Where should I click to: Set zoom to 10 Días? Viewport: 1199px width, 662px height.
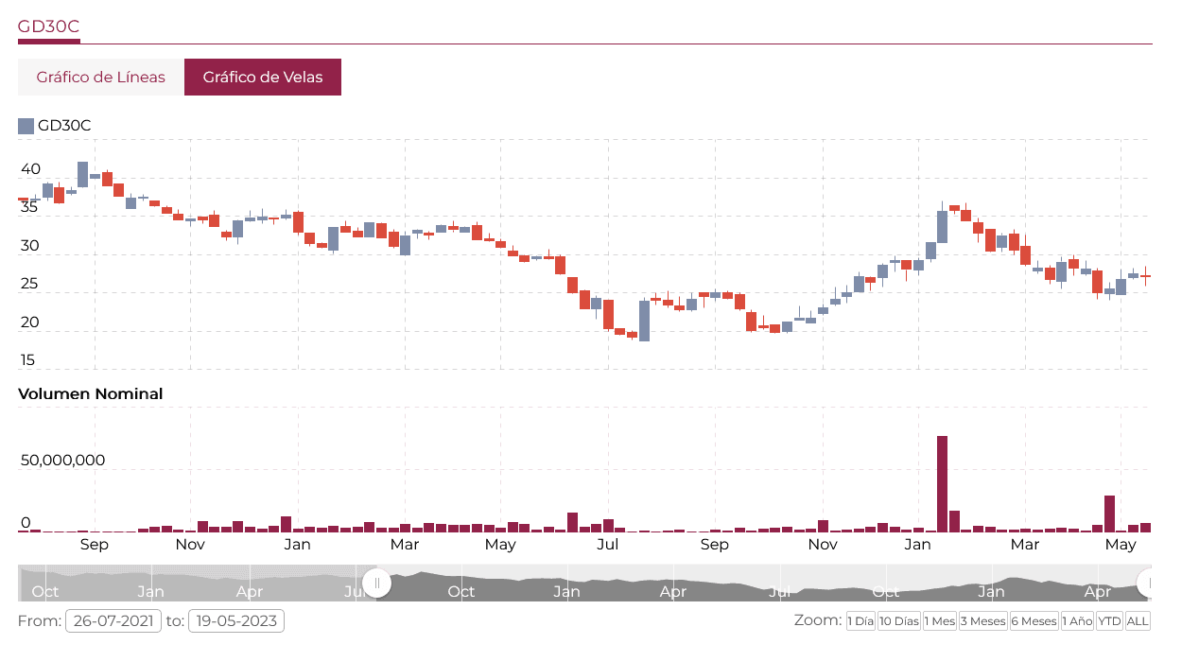(898, 621)
